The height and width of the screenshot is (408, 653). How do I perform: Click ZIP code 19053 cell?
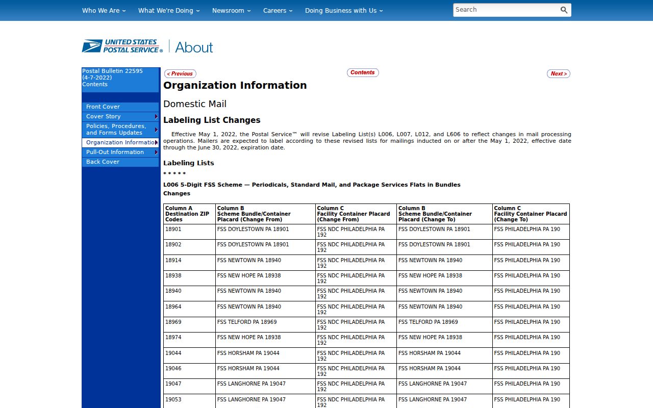[x=189, y=401]
